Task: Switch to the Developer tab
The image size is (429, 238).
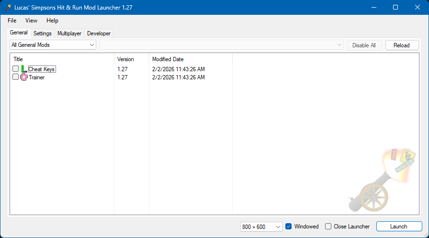Action: tap(99, 33)
